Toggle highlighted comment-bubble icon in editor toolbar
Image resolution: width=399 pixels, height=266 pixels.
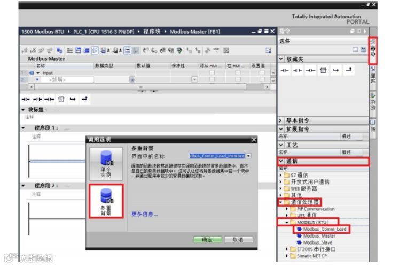(x=95, y=50)
